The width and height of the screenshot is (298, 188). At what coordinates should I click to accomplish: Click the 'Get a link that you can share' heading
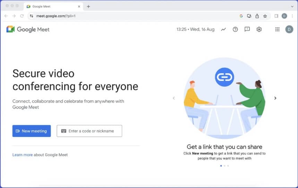[x=224, y=147]
